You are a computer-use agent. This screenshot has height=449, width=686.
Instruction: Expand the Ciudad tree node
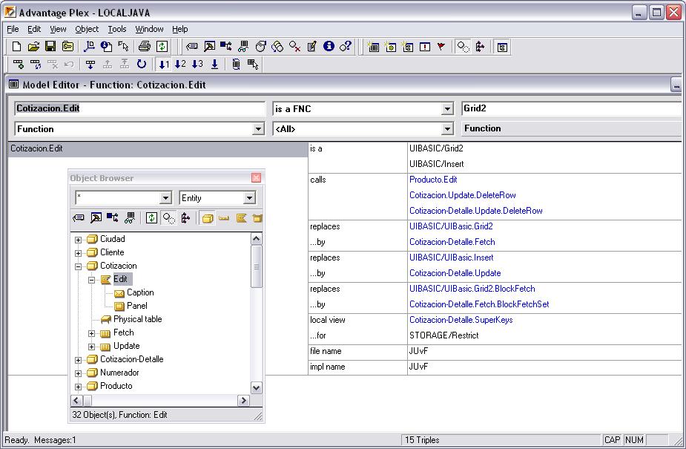tap(78, 240)
